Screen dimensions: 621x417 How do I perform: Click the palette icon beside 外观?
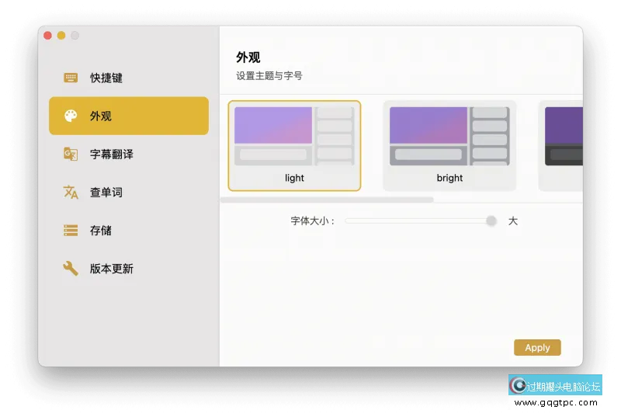coord(71,116)
